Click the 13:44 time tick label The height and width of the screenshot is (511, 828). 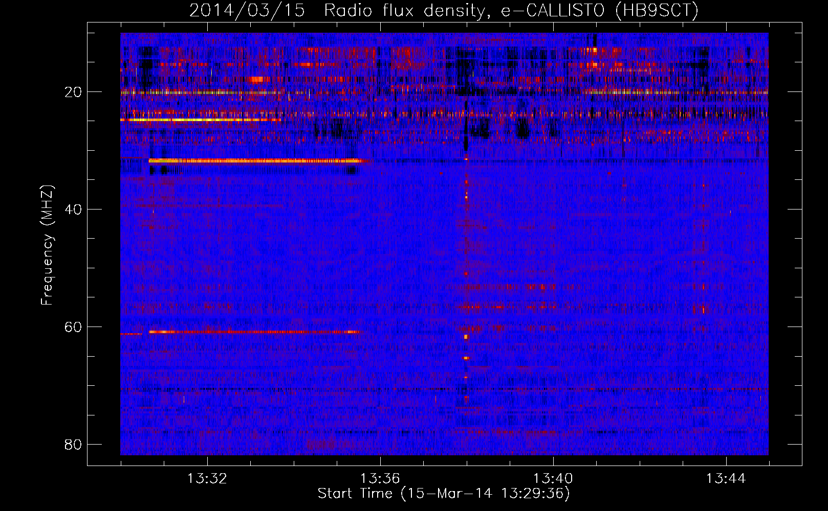click(x=726, y=478)
